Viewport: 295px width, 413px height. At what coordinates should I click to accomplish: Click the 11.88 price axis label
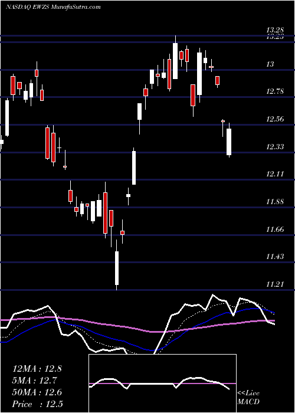[276, 202]
